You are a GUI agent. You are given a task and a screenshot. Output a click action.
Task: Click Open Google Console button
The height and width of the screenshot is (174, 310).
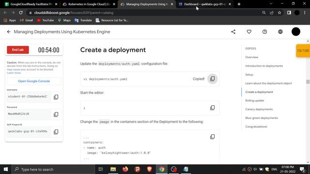34,81
